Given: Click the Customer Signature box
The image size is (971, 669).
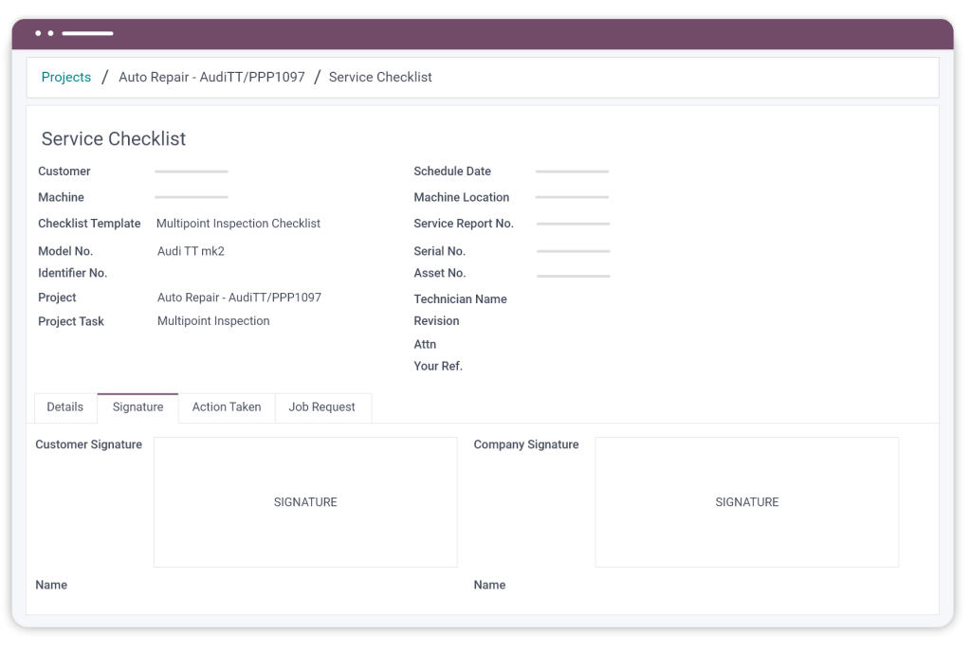Looking at the screenshot, I should click(x=305, y=502).
